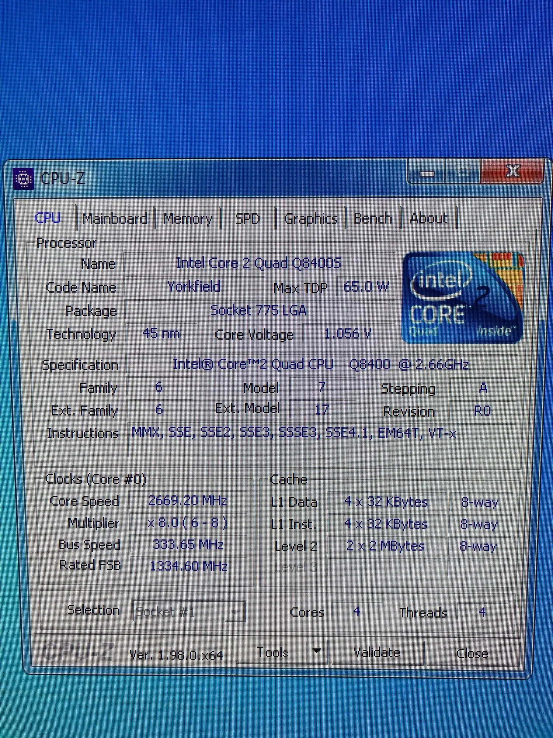The image size is (553, 738).
Task: Go to the SPD tab
Action: 247,219
